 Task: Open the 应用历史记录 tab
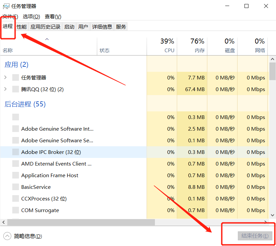[x=45, y=27]
